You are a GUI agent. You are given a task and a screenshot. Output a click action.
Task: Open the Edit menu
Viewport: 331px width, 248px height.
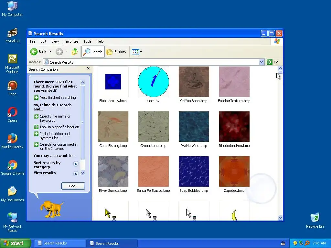pyautogui.click(x=43, y=41)
